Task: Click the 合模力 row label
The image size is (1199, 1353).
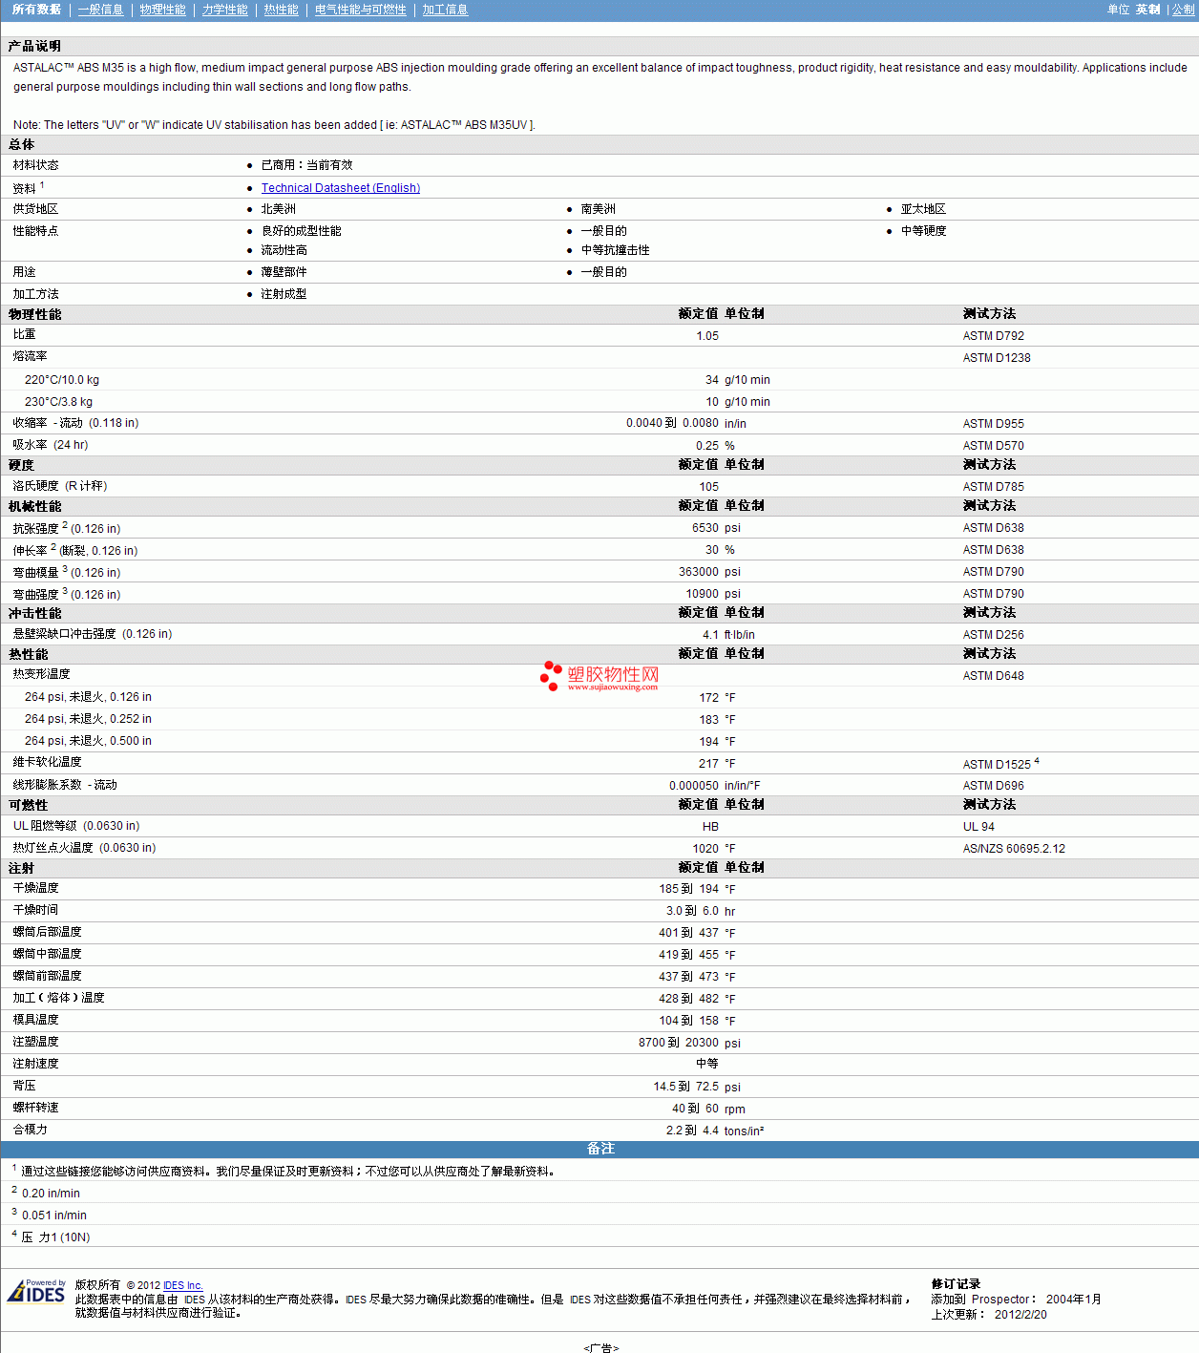Action: (x=30, y=1130)
